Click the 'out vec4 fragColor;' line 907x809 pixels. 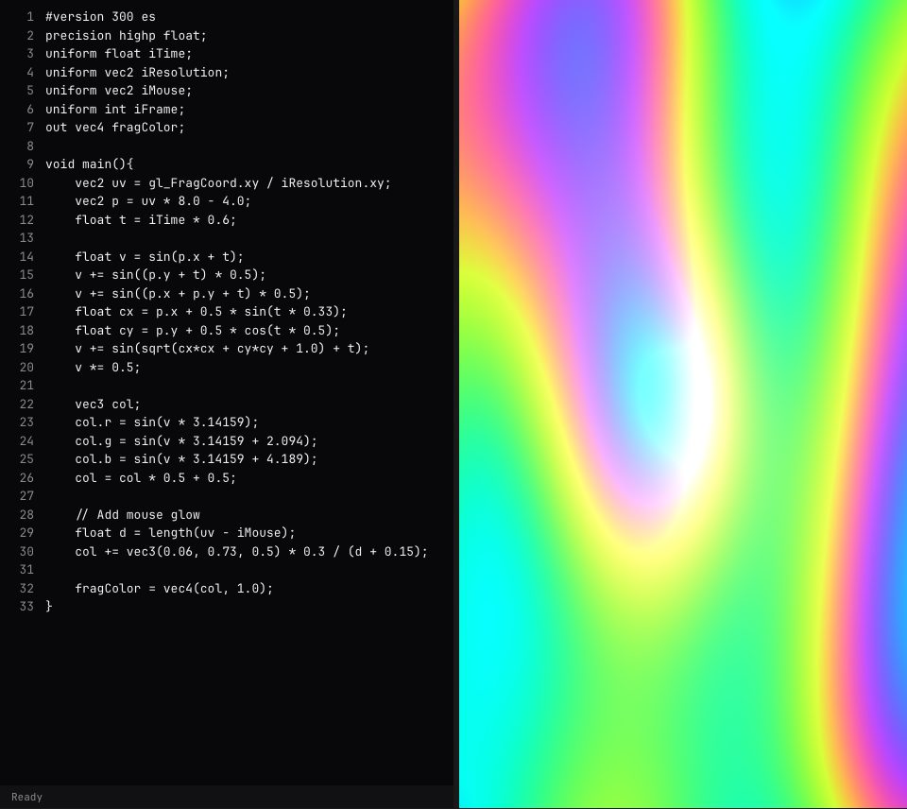point(115,128)
